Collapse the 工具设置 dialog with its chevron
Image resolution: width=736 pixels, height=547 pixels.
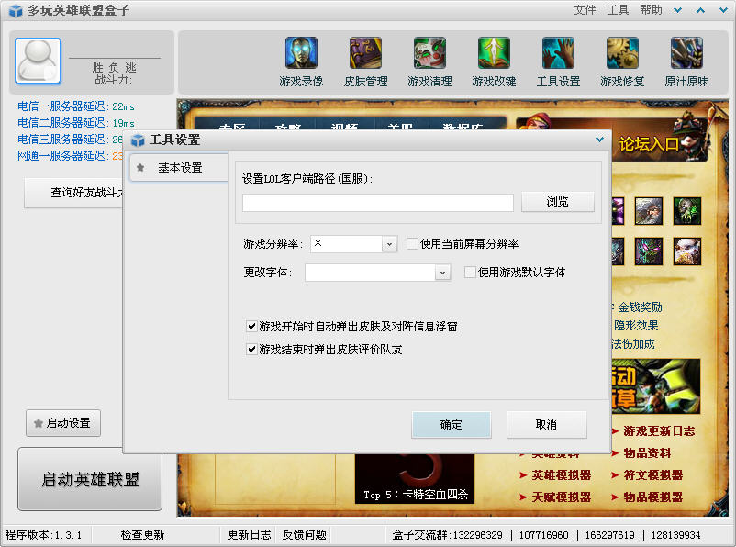[x=599, y=140]
